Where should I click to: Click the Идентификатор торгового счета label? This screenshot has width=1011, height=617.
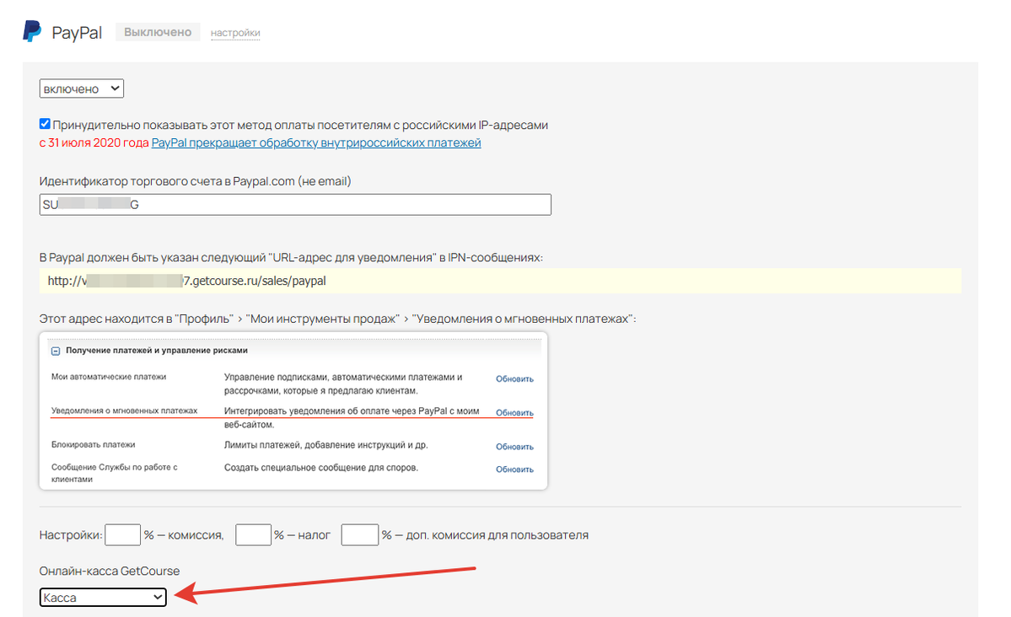tap(196, 181)
